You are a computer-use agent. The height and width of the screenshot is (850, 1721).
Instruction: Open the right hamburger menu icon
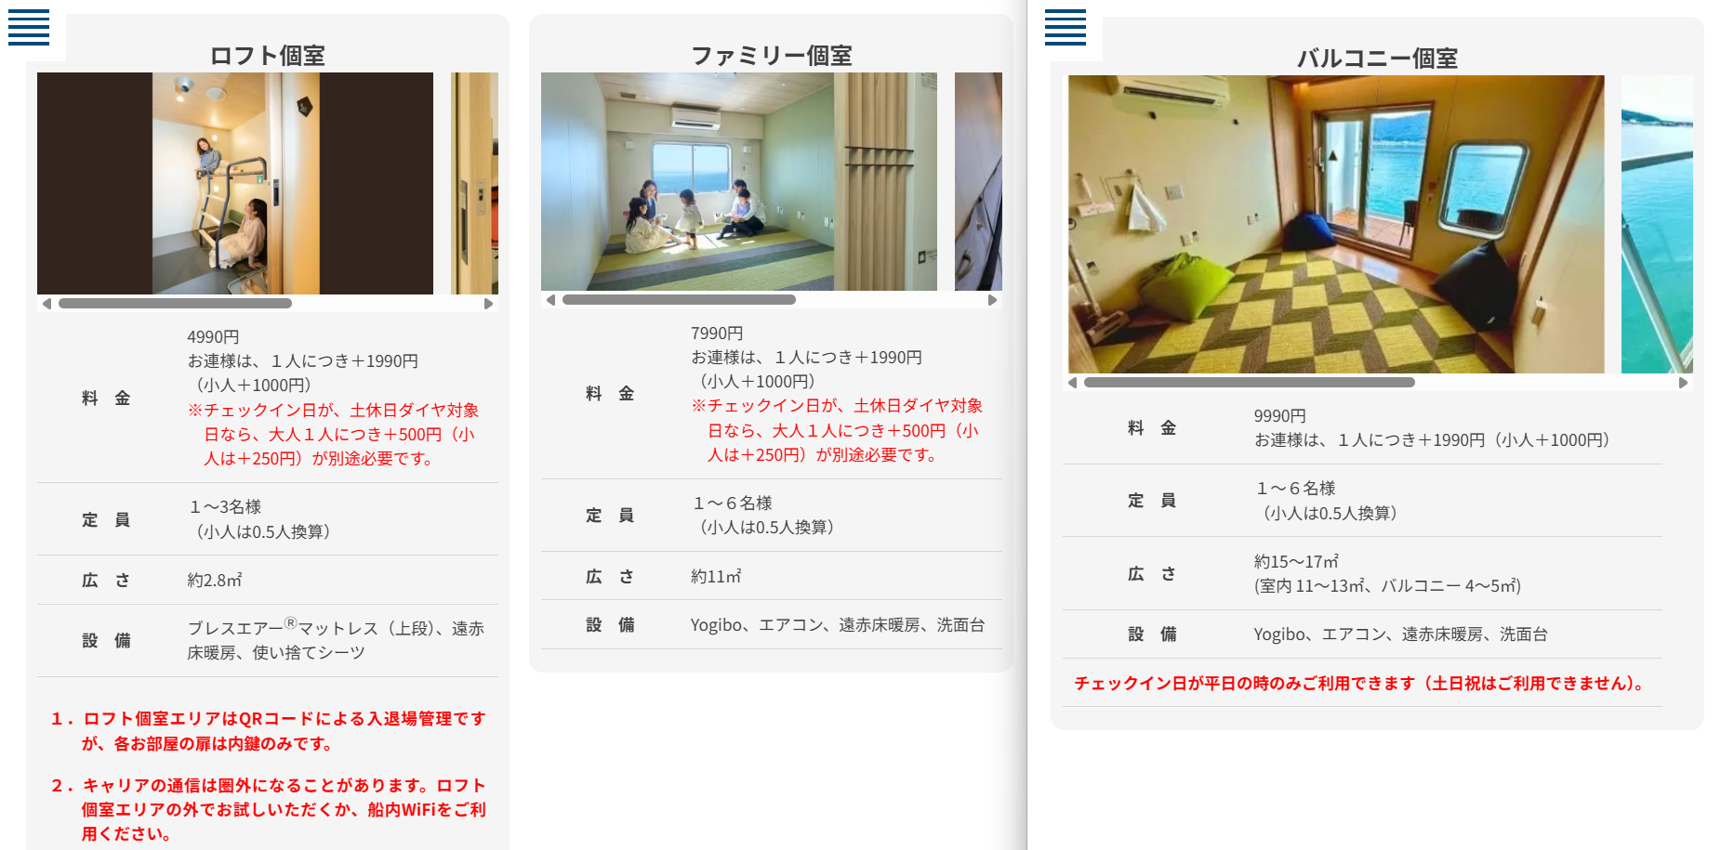(x=1065, y=27)
